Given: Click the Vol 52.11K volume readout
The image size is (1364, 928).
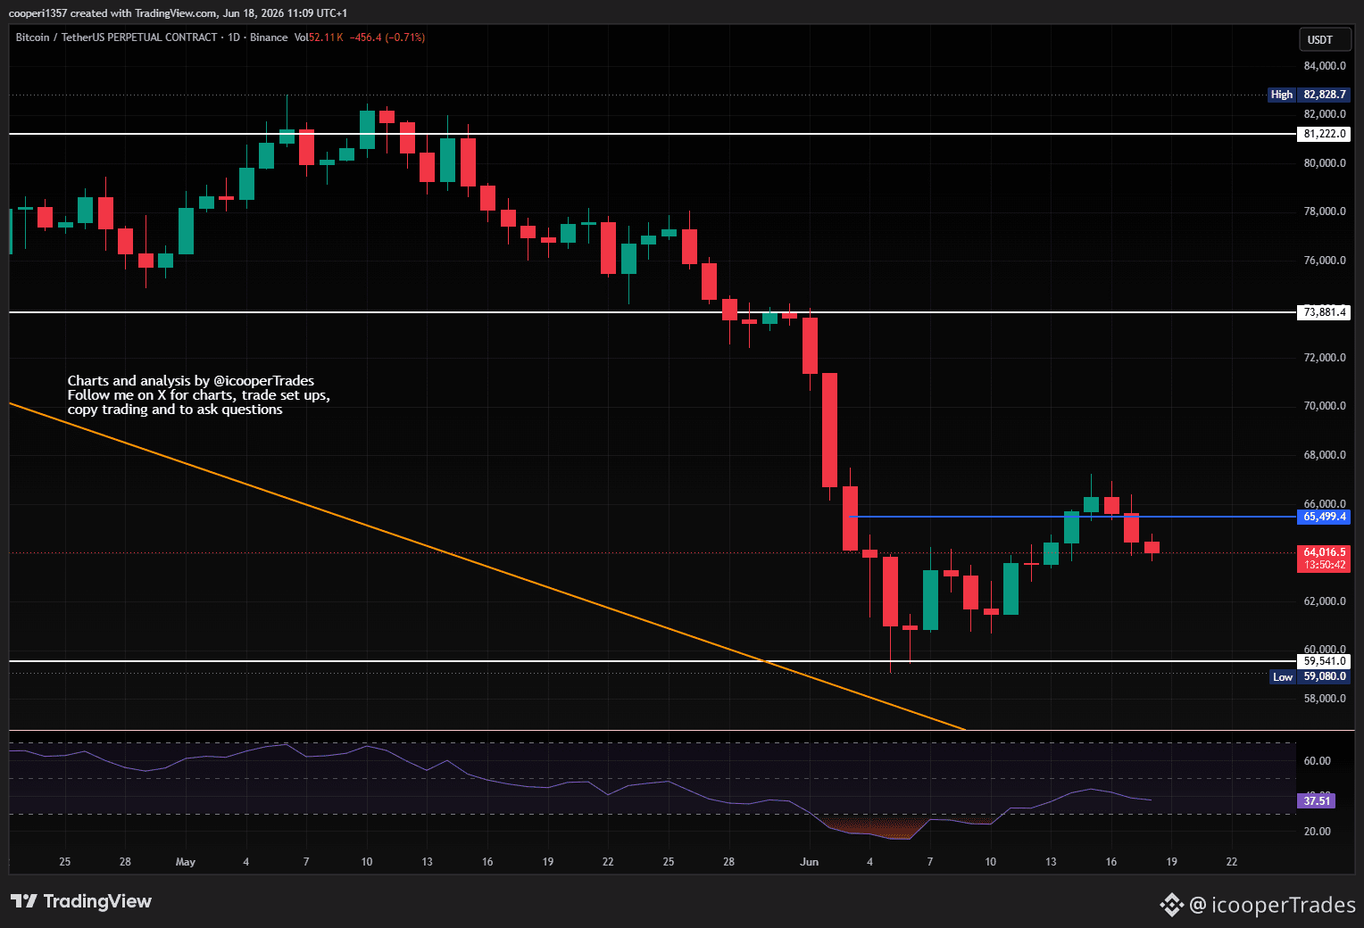Looking at the screenshot, I should (x=319, y=37).
